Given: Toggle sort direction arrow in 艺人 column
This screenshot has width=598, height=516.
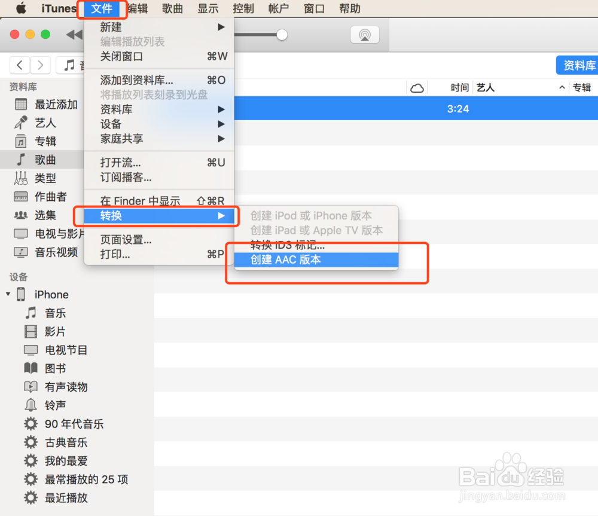Looking at the screenshot, I should pyautogui.click(x=562, y=88).
